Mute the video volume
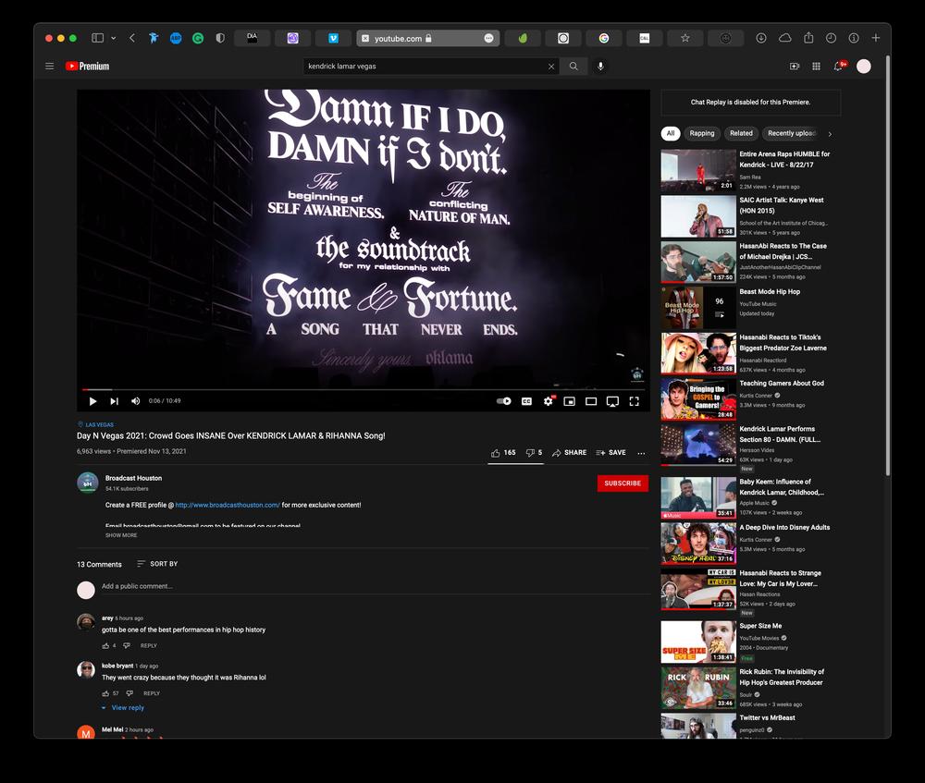 tap(135, 401)
